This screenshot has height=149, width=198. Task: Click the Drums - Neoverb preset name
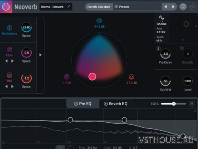point(52,7)
